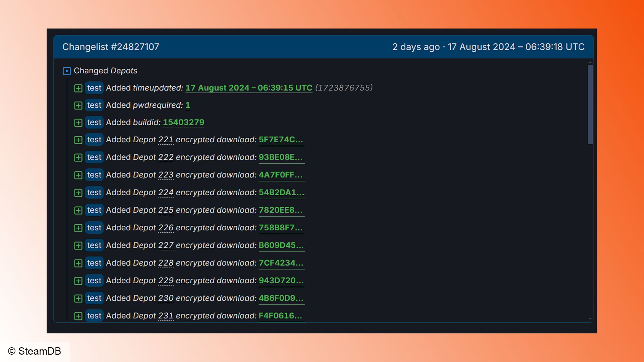Click encrypted hash 54B2DA1...
The image size is (644, 362).
click(x=281, y=193)
